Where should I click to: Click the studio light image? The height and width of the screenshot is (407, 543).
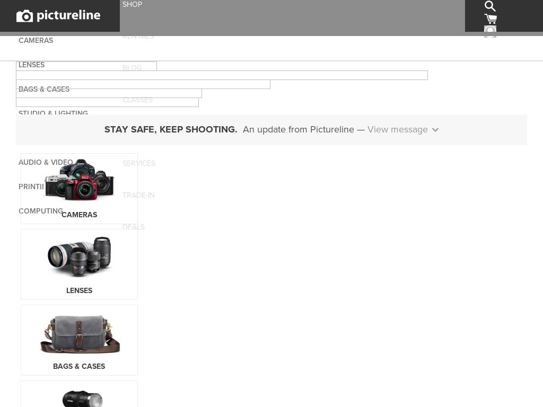(79, 397)
